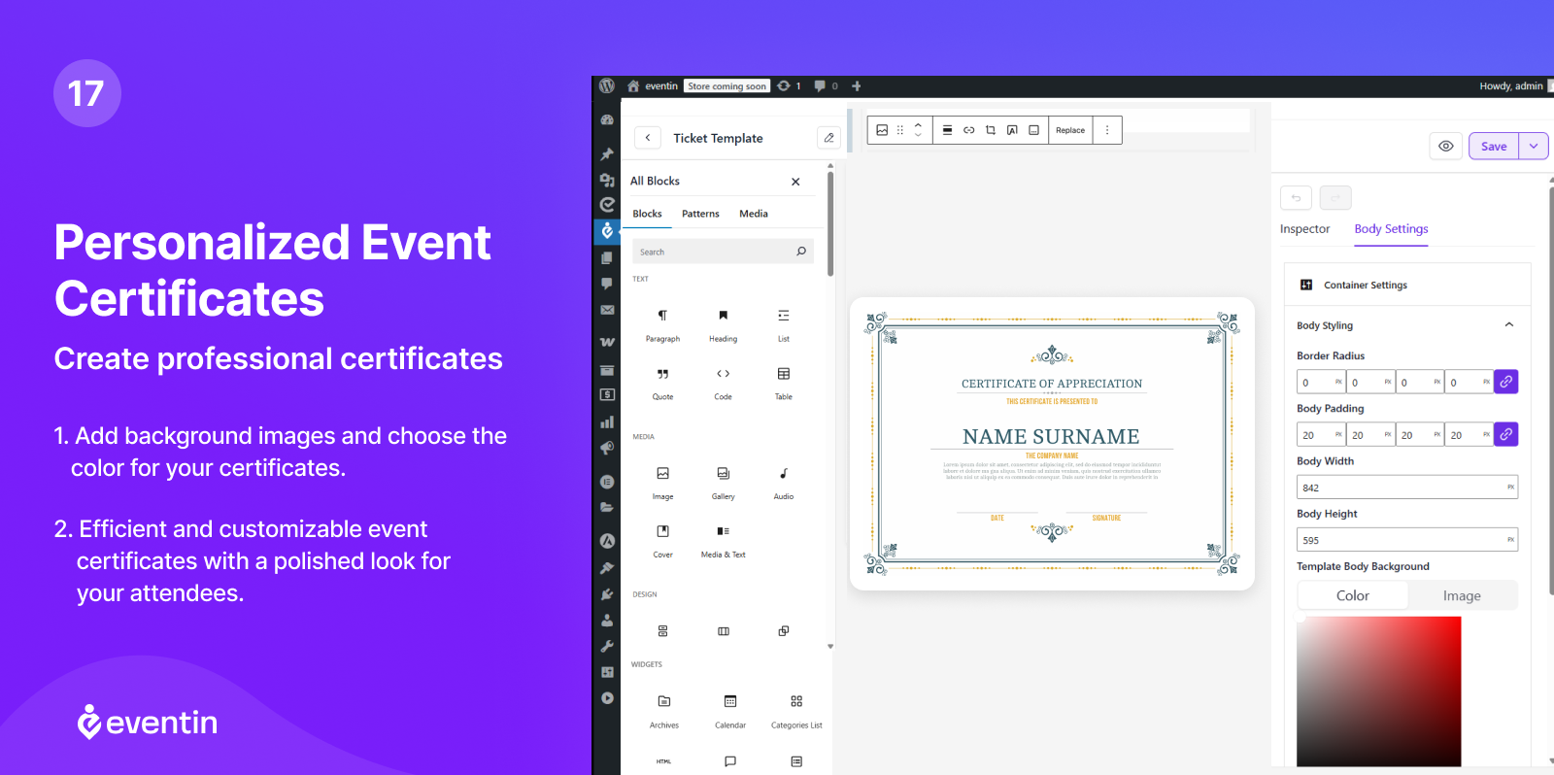Close the All Blocks panel
This screenshot has width=1554, height=775.
795,182
